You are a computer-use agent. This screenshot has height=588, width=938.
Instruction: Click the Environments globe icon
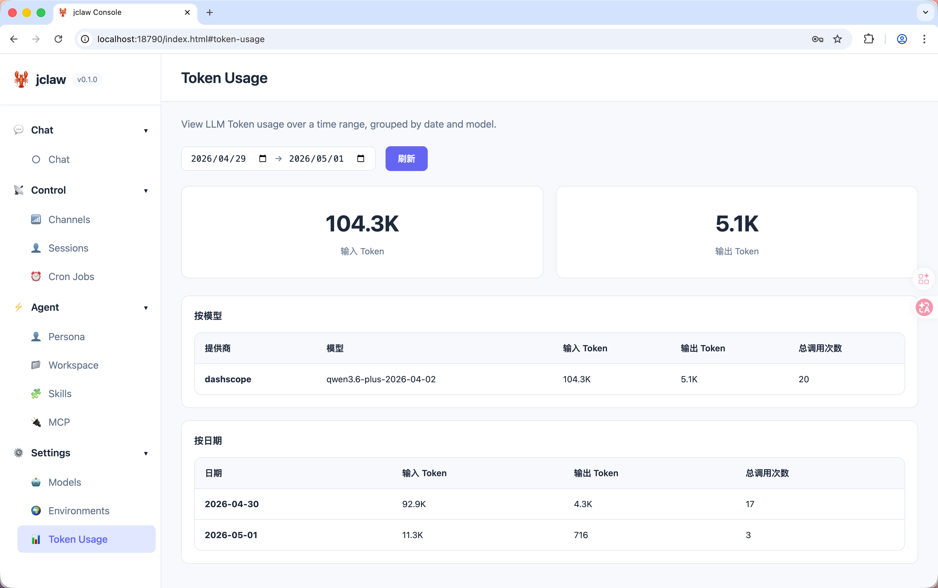[x=36, y=510]
